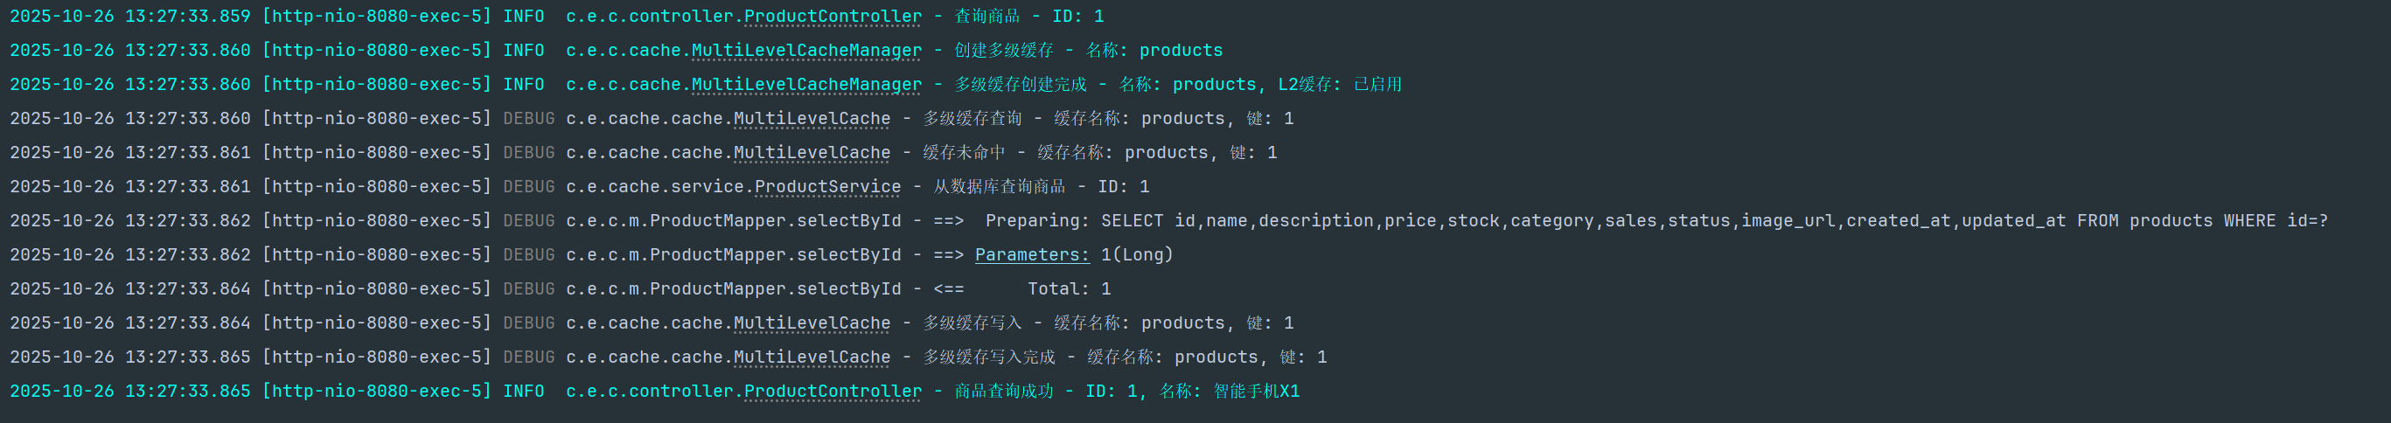Open MultiLevelCache link on 多级缓存写入完成 line
The image size is (2391, 423).
click(x=812, y=357)
